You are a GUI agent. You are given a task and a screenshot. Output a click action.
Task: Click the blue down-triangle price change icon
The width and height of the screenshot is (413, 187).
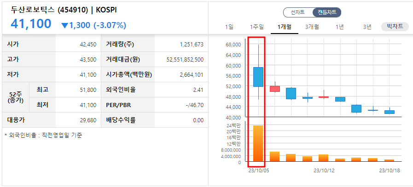65,26
